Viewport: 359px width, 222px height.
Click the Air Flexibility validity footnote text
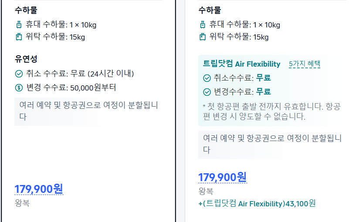click(x=272, y=111)
